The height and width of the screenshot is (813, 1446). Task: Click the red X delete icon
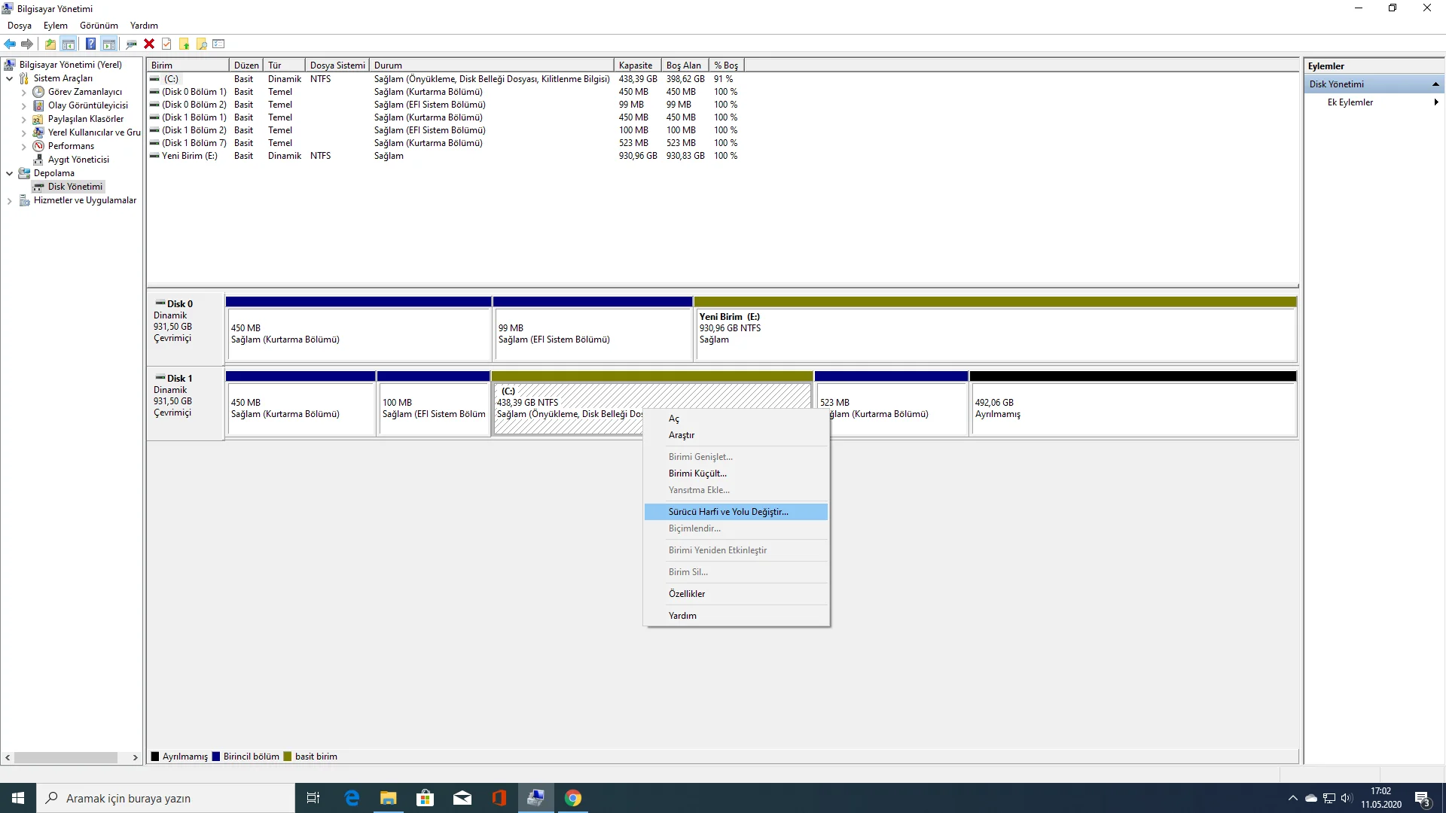coord(149,44)
